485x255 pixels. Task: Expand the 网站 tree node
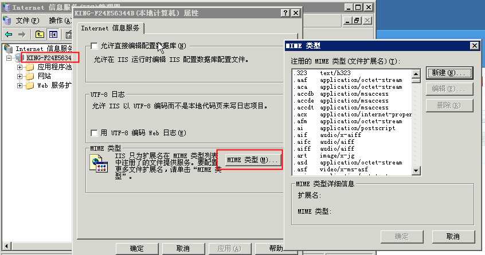click(x=20, y=76)
